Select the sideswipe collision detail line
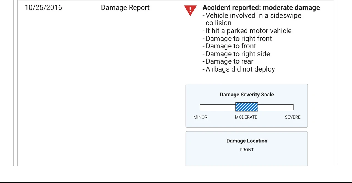This screenshot has width=352, height=183. [252, 19]
